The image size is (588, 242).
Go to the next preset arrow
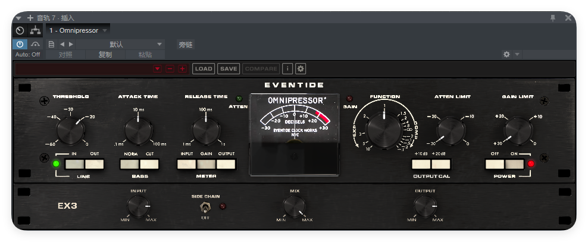(x=71, y=44)
